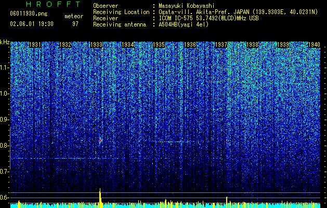
Task: Select the file name 06011930.png
Action: pyautogui.click(x=29, y=14)
